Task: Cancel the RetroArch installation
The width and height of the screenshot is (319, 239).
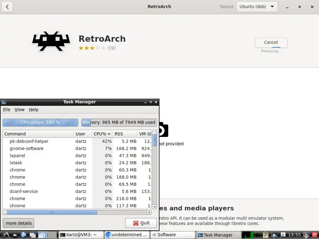Action: tap(271, 42)
